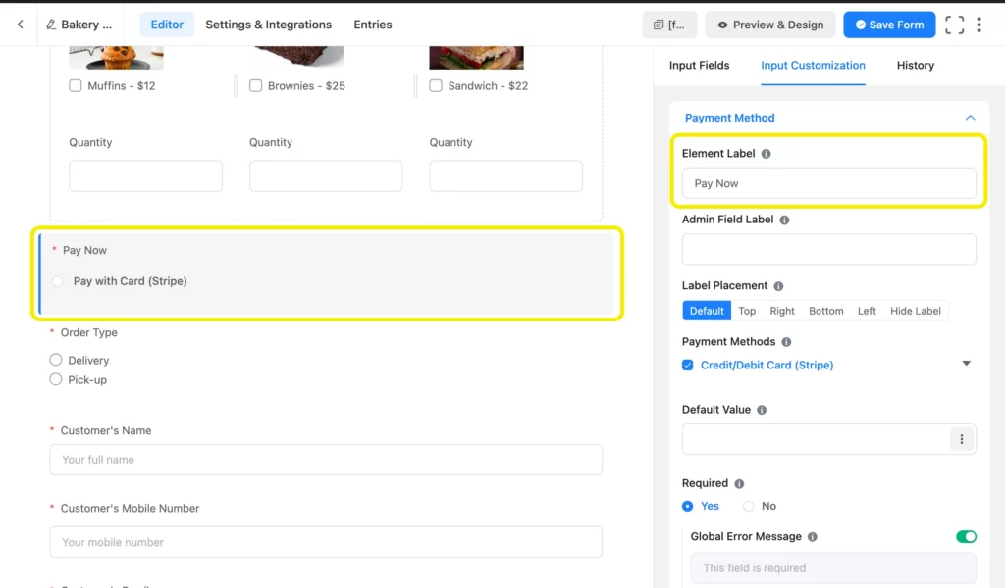Collapse the Payment Method section chevron

point(970,118)
